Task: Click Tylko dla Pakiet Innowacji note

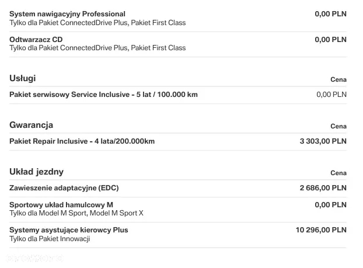Action: (x=50, y=239)
